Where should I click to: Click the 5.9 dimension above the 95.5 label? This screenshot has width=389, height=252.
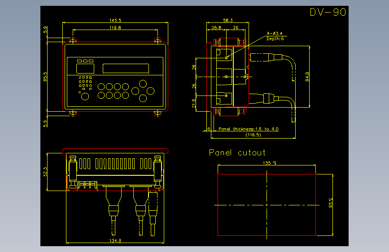(x=45, y=30)
